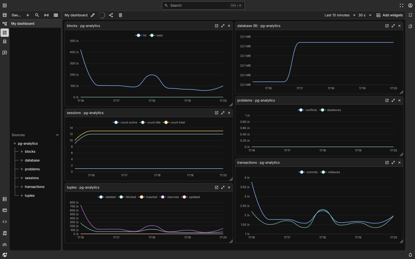
Task: Toggle inserted series in tuples legend
Action: click(x=148, y=197)
